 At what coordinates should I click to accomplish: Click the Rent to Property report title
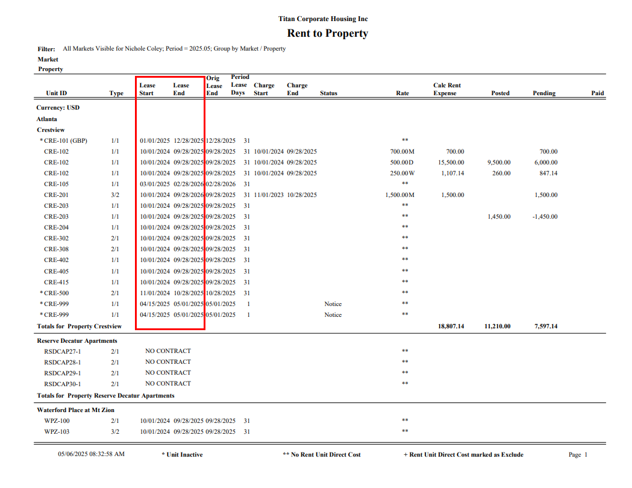pos(327,34)
